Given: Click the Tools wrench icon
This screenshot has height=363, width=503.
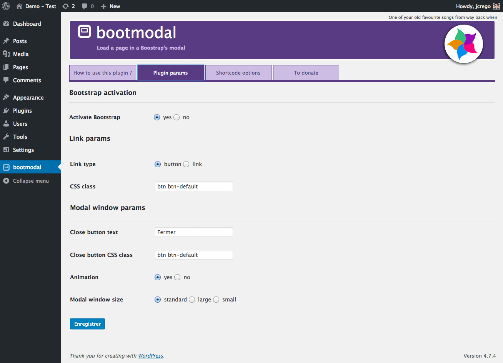Looking at the screenshot, I should tap(6, 137).
